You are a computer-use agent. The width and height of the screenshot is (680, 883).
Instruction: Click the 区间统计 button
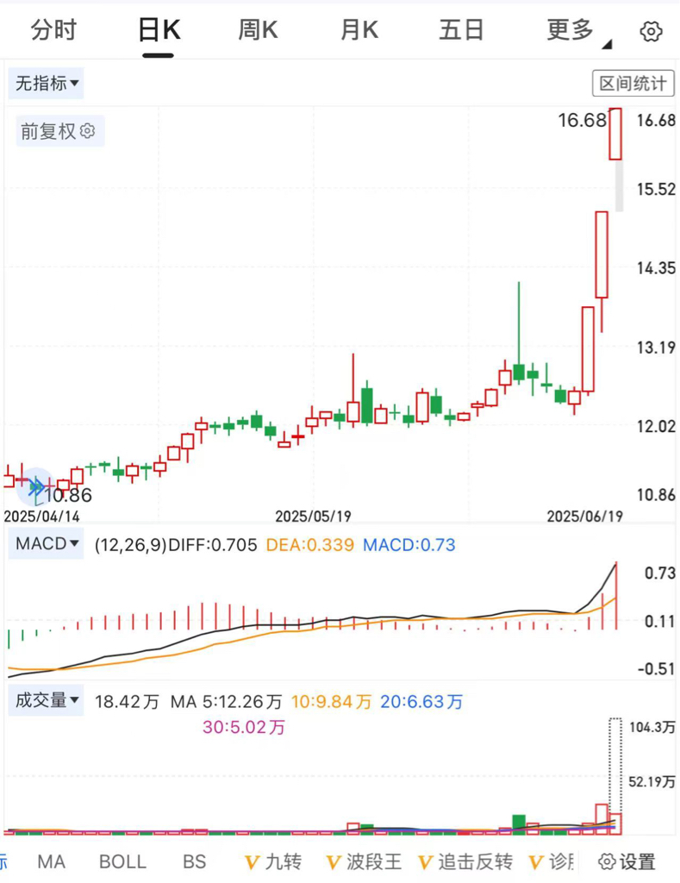(x=633, y=84)
